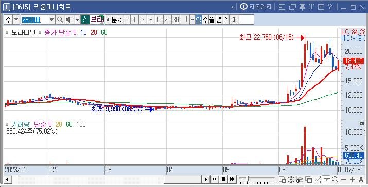The width and height of the screenshot is (368, 187).
Task: Click the horizontal scrollbar thumb
Action: 182,179
